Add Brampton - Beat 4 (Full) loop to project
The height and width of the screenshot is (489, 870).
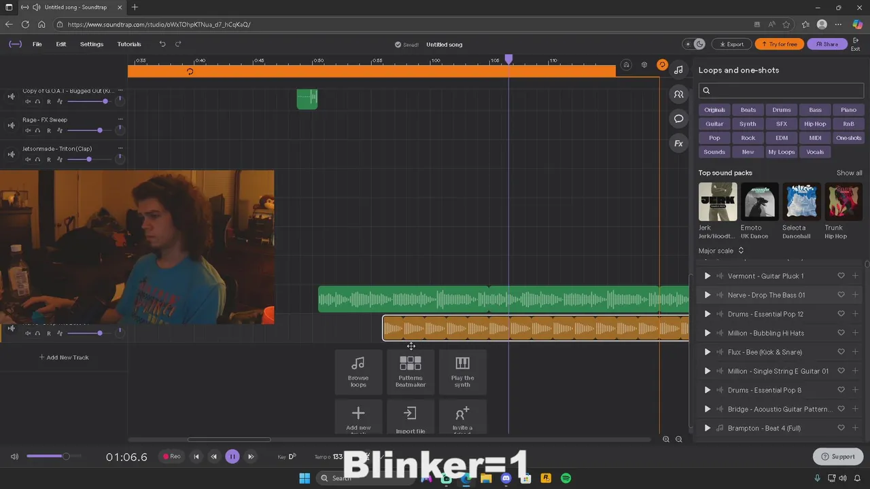855,428
